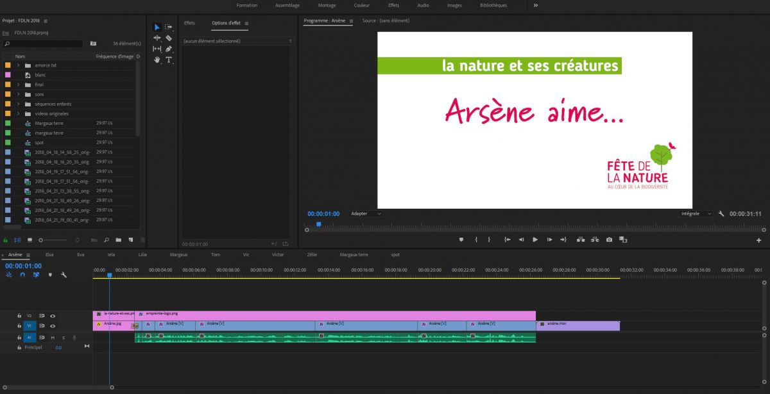This screenshot has width=770, height=394.
Task: Toggle visibility of the V2 video track
Action: [53, 316]
